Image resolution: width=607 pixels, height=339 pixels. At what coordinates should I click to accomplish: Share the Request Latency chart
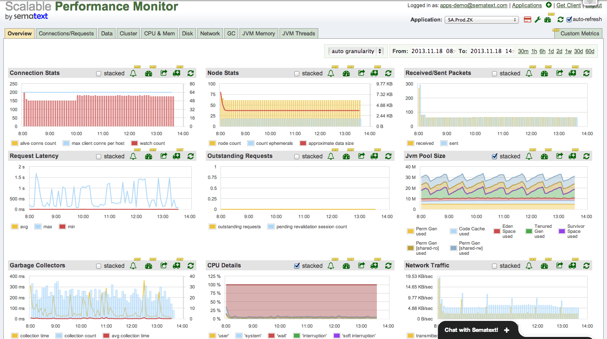point(164,156)
